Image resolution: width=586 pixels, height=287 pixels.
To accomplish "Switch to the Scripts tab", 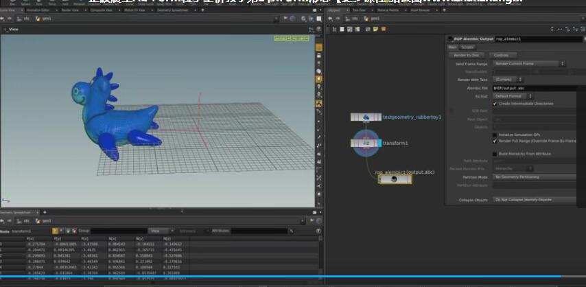I will 467,47.
